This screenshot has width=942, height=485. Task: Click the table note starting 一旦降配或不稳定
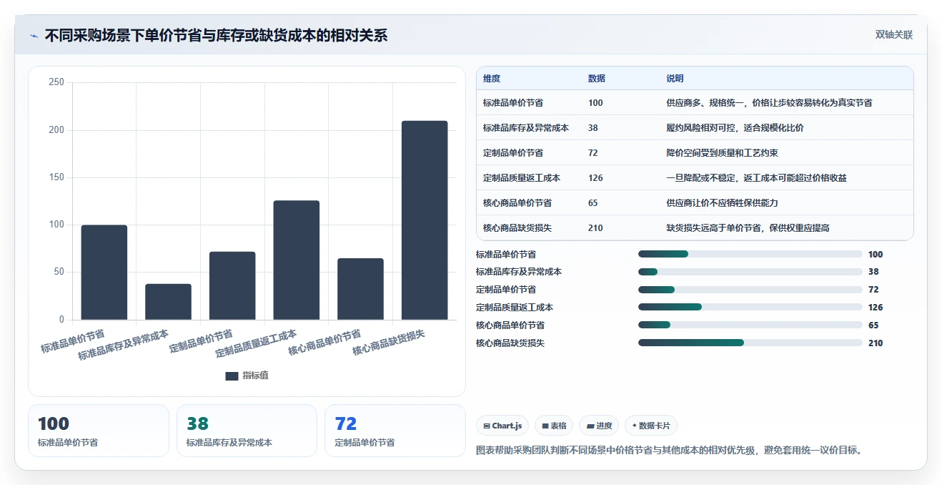coord(756,178)
